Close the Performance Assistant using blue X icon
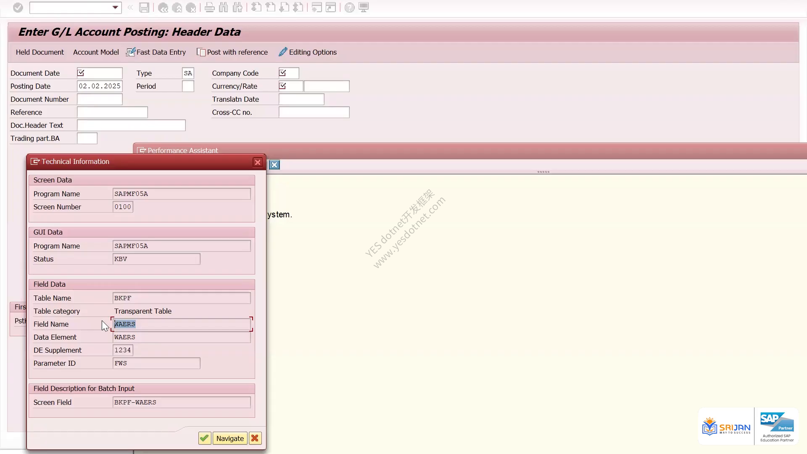 pyautogui.click(x=274, y=165)
